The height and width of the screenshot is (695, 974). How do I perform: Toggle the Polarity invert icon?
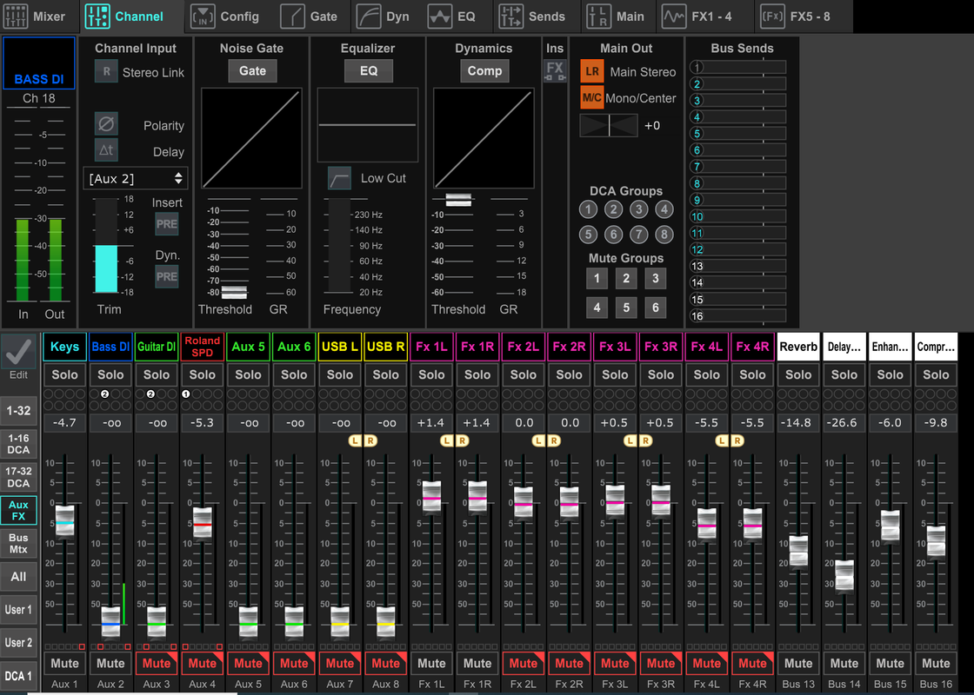click(106, 124)
